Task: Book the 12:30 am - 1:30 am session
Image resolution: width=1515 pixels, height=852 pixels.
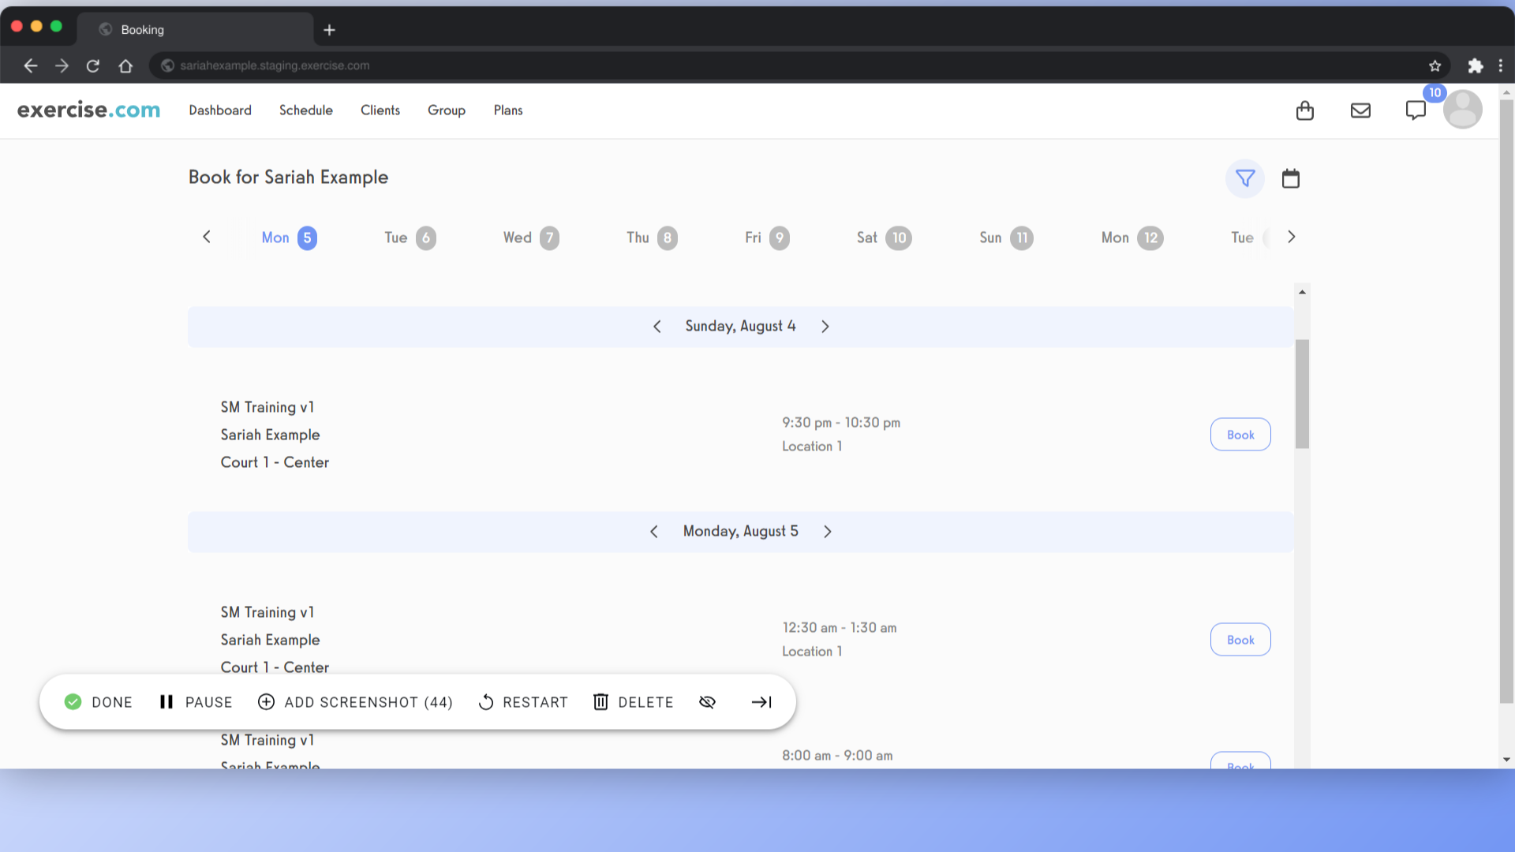Action: [1240, 640]
